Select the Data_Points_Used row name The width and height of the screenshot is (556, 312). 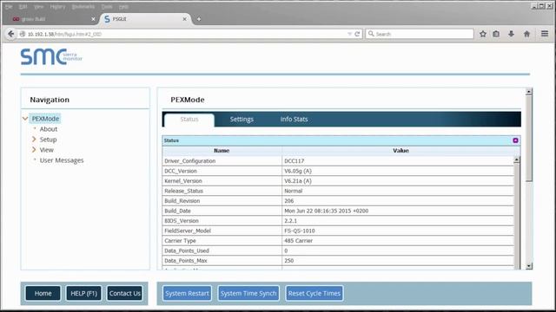[187, 250]
